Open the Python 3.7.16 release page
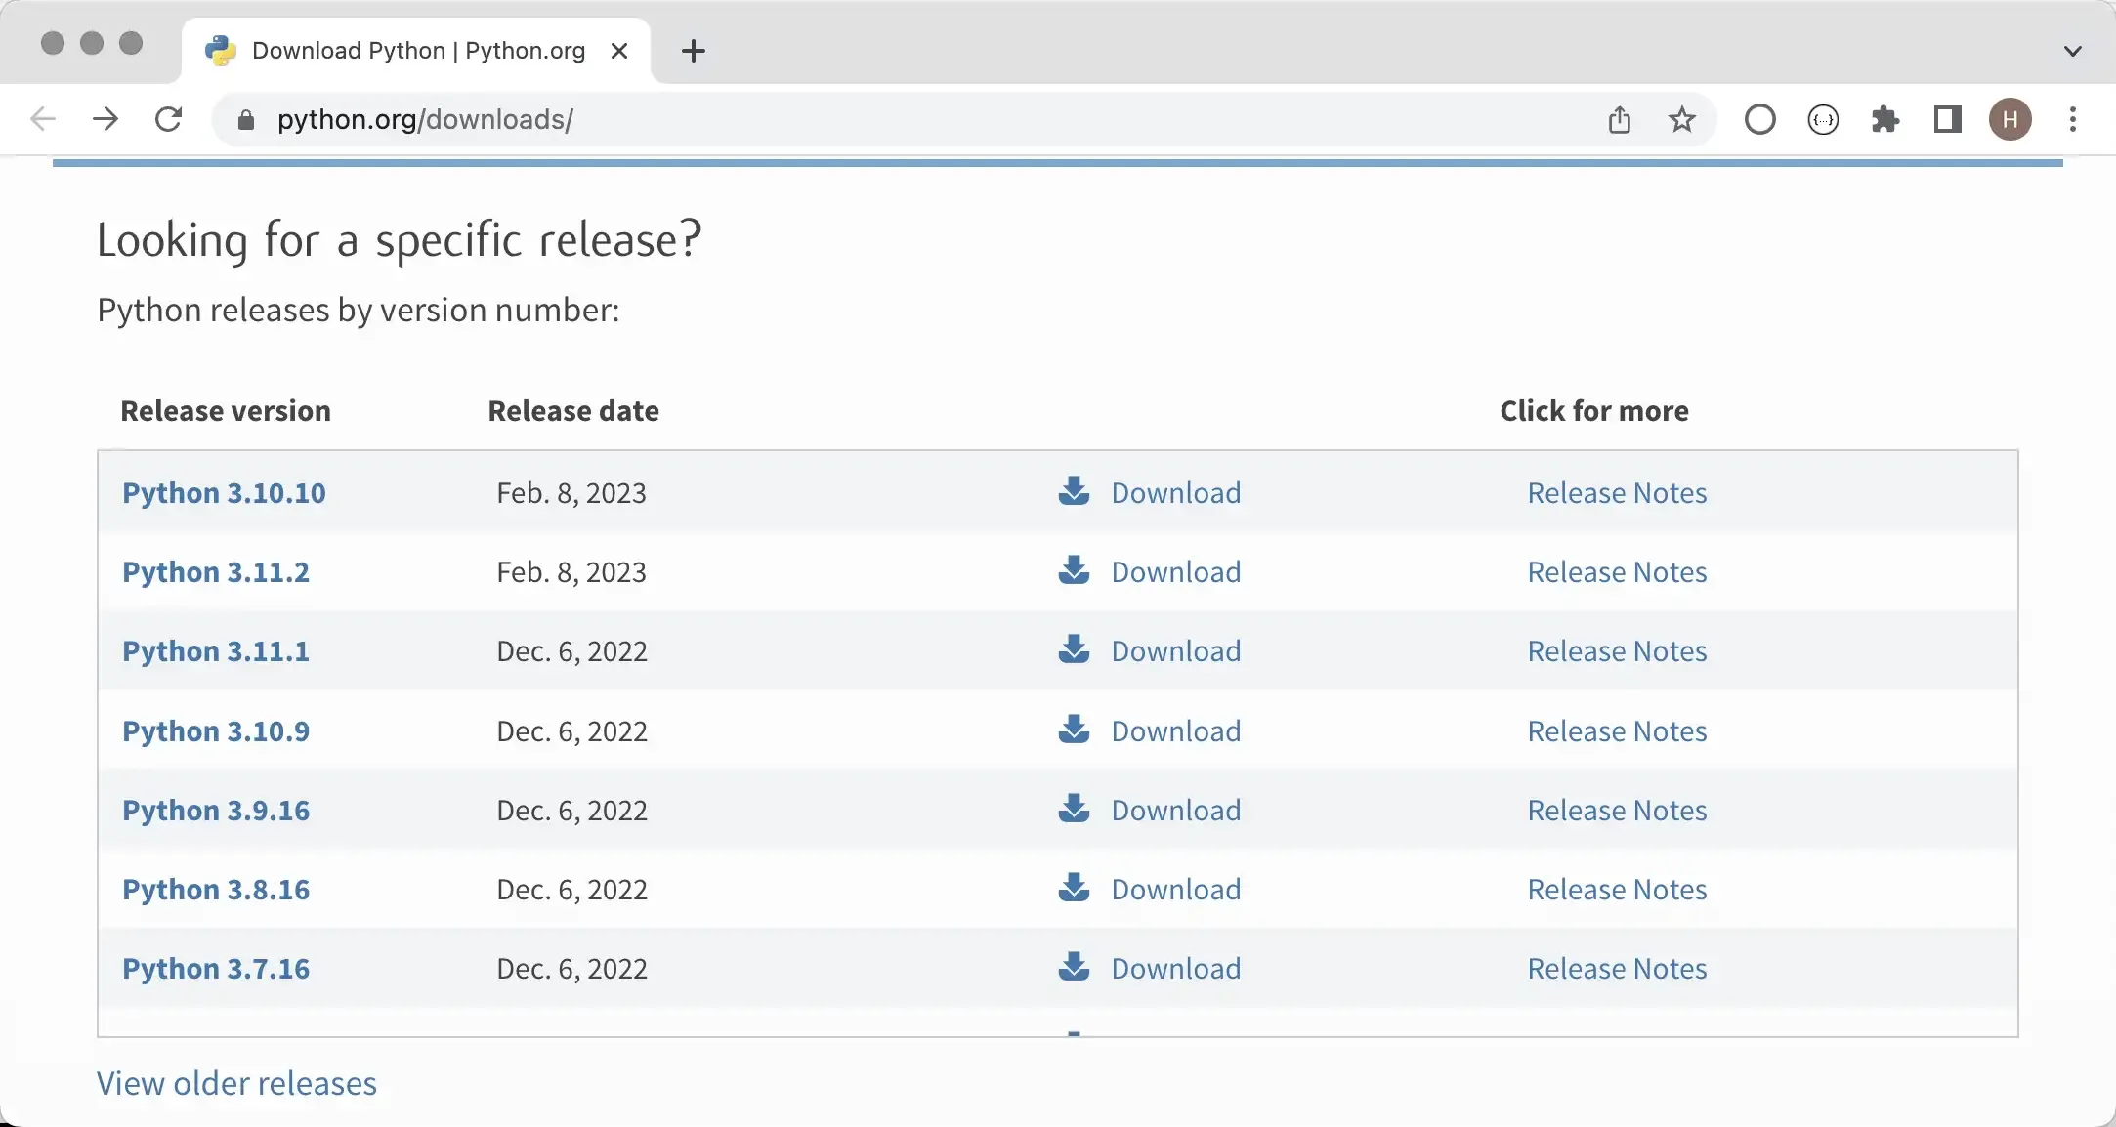Viewport: 2116px width, 1127px height. pos(216,968)
